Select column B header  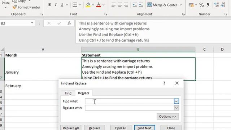(138, 49)
